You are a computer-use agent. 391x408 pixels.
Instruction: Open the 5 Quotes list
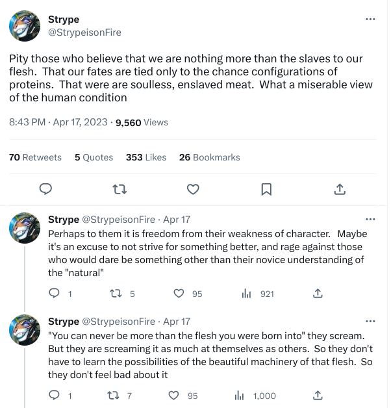[94, 157]
